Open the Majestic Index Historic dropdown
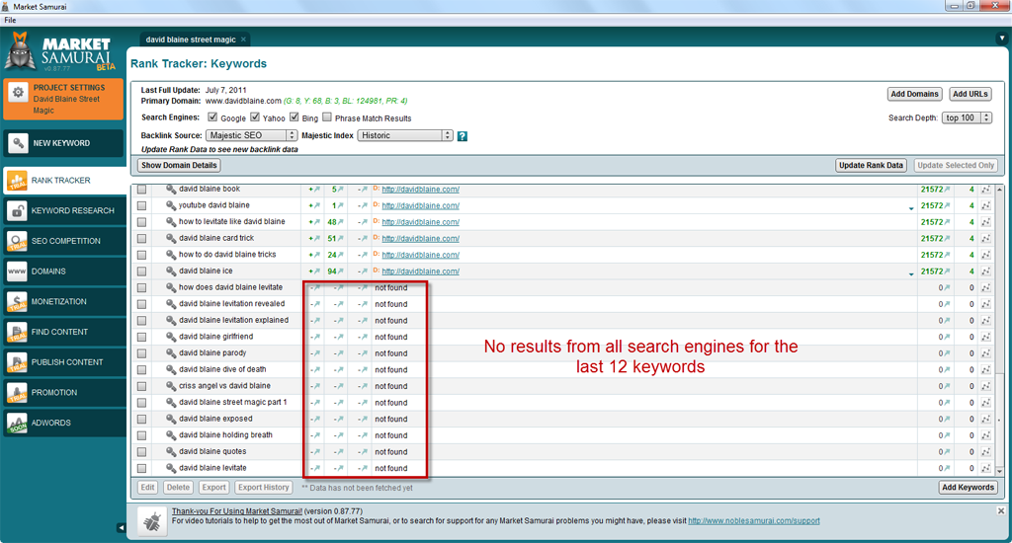1012x543 pixels. click(x=404, y=135)
